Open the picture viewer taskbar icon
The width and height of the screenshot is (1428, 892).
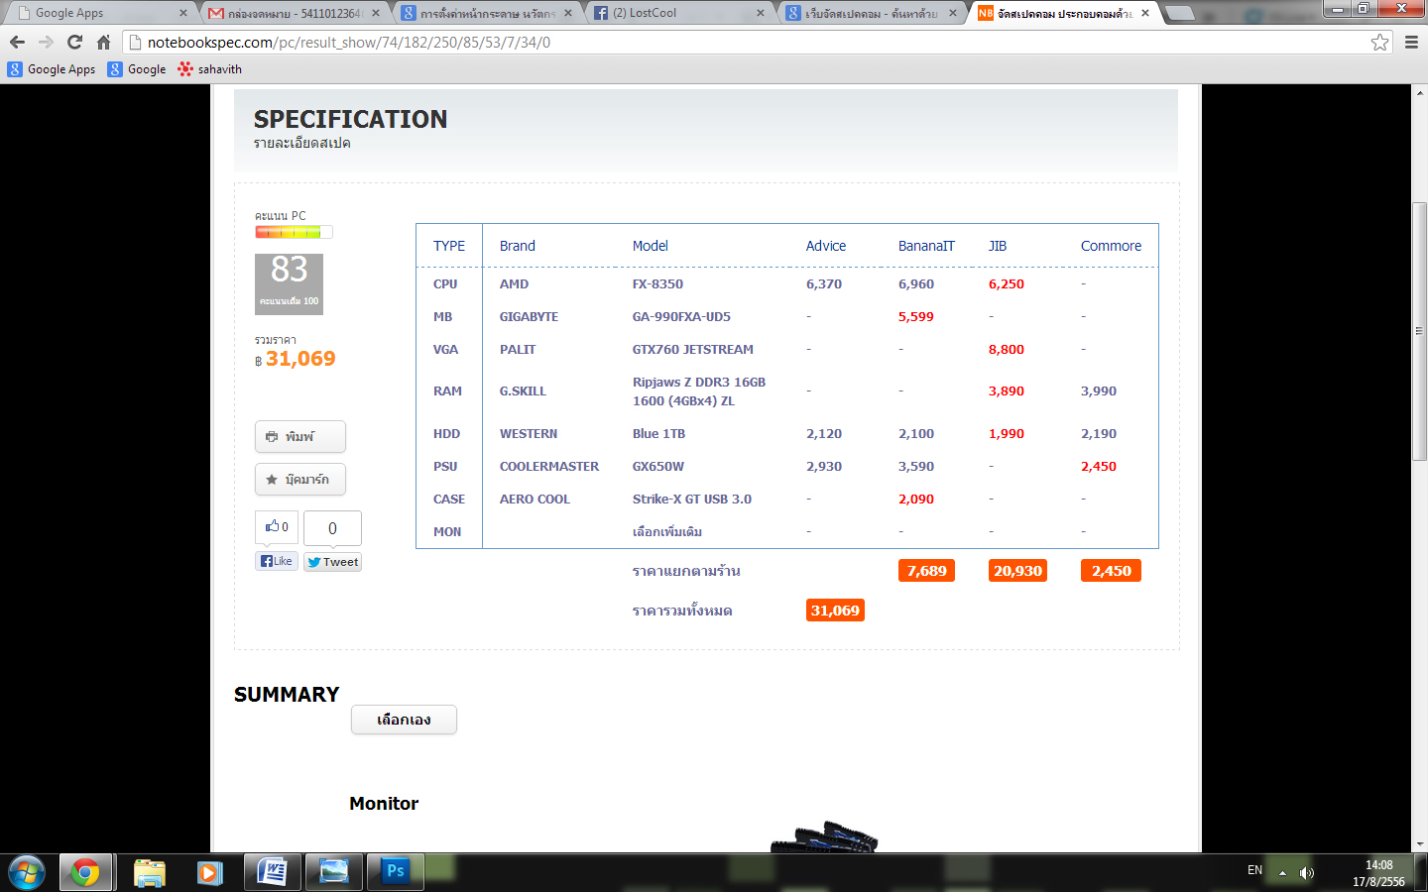click(x=334, y=873)
